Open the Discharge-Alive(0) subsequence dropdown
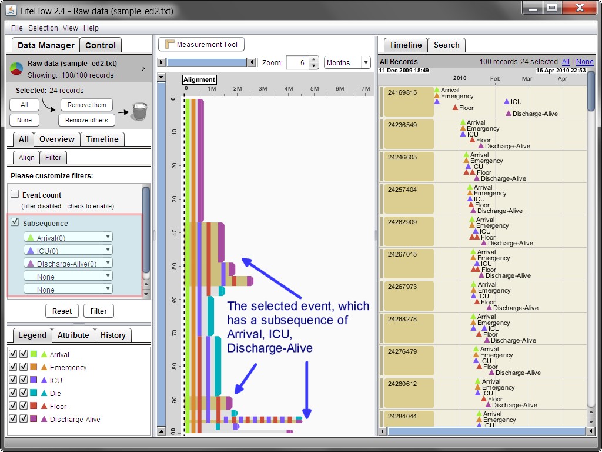 pyautogui.click(x=68, y=263)
